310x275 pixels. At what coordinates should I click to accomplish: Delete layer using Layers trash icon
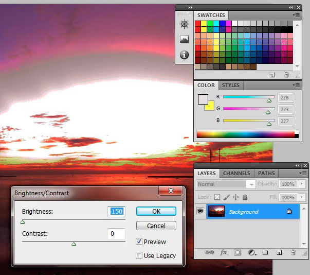(293, 253)
